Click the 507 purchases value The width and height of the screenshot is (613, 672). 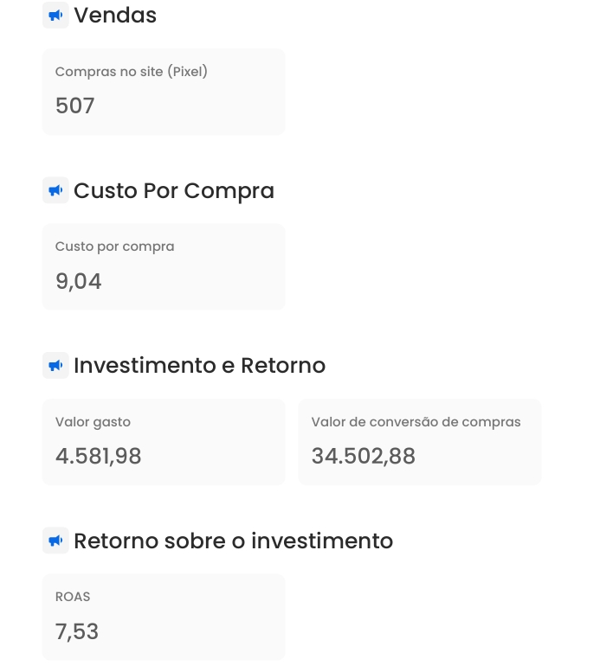click(x=75, y=106)
